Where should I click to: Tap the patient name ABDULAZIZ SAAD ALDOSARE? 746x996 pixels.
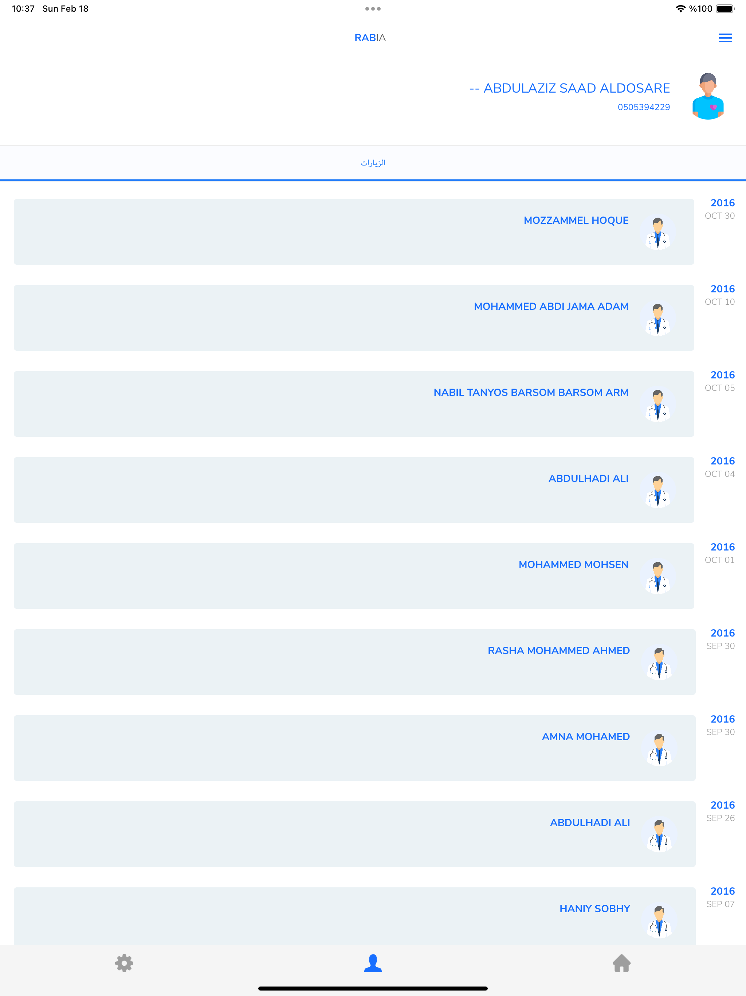[569, 88]
